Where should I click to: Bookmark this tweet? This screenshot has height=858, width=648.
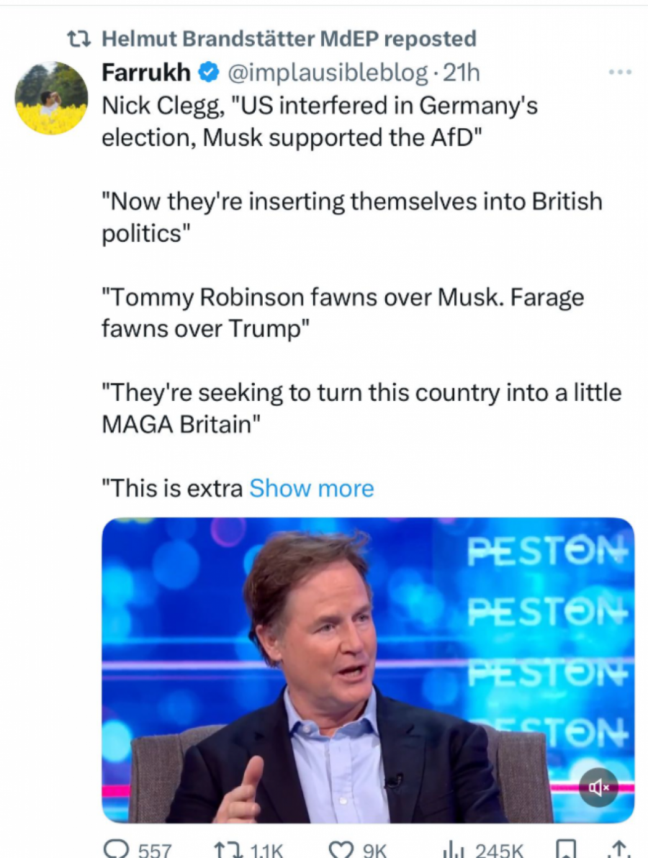click(x=567, y=849)
